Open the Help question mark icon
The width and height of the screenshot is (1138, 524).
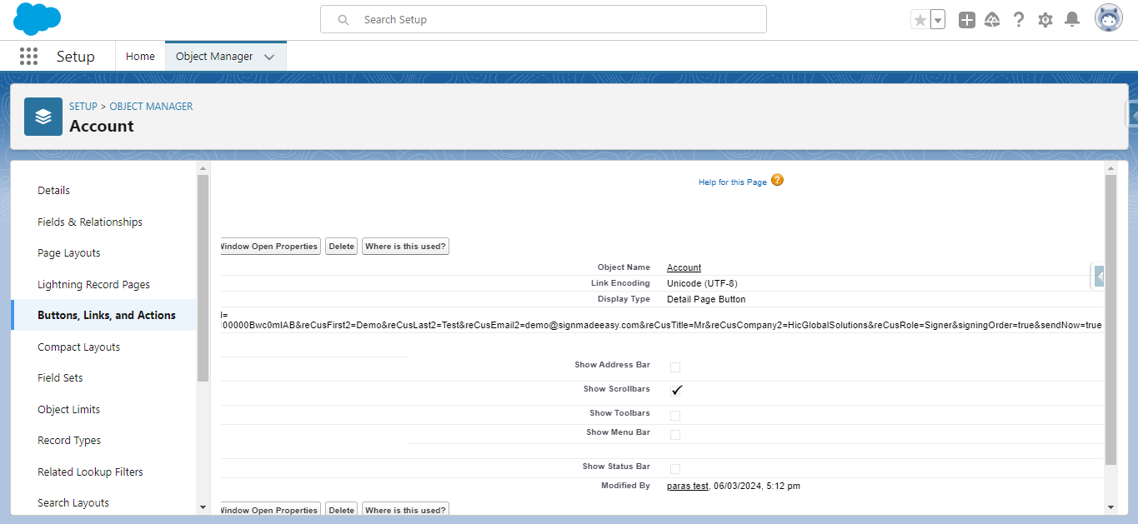1018,20
